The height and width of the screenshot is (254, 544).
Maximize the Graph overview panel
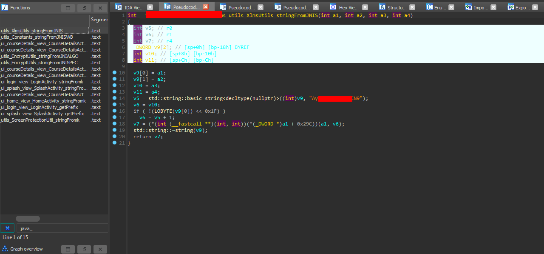68,249
